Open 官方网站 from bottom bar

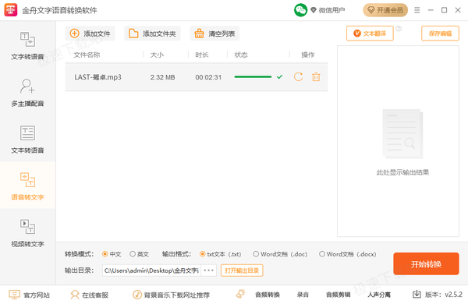(x=29, y=295)
